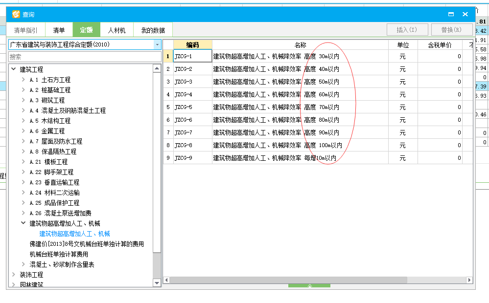Image resolution: width=489 pixels, height=303 pixels.
Task: Click the tree scrollbar down arrow
Action: [x=157, y=283]
